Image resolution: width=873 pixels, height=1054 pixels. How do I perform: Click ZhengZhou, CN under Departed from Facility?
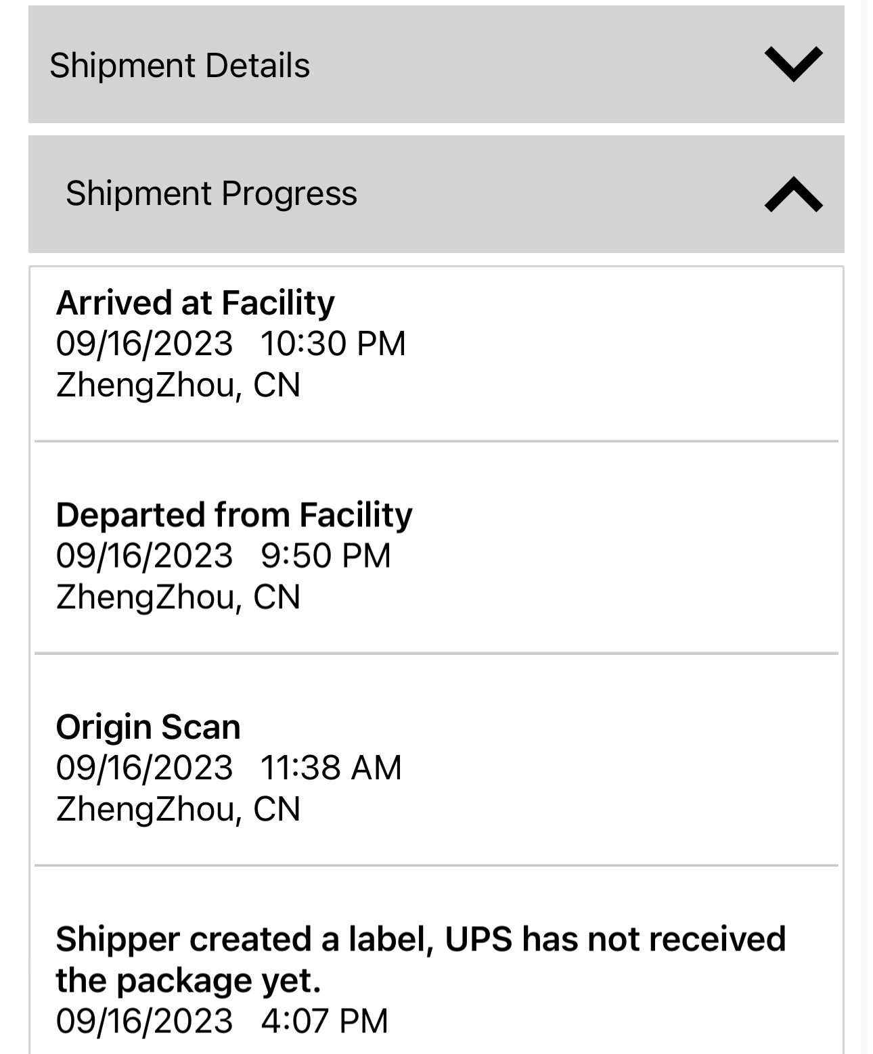click(178, 597)
